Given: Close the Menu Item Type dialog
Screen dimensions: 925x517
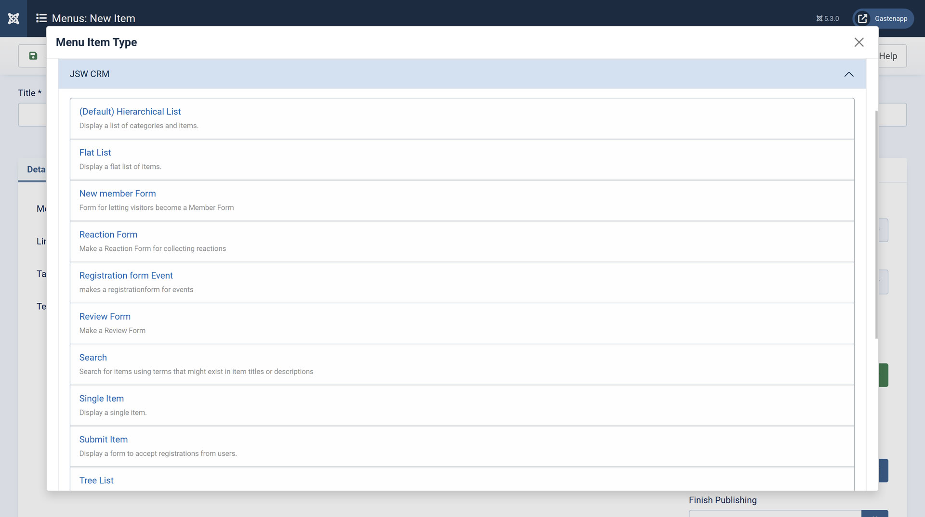Looking at the screenshot, I should pyautogui.click(x=859, y=42).
